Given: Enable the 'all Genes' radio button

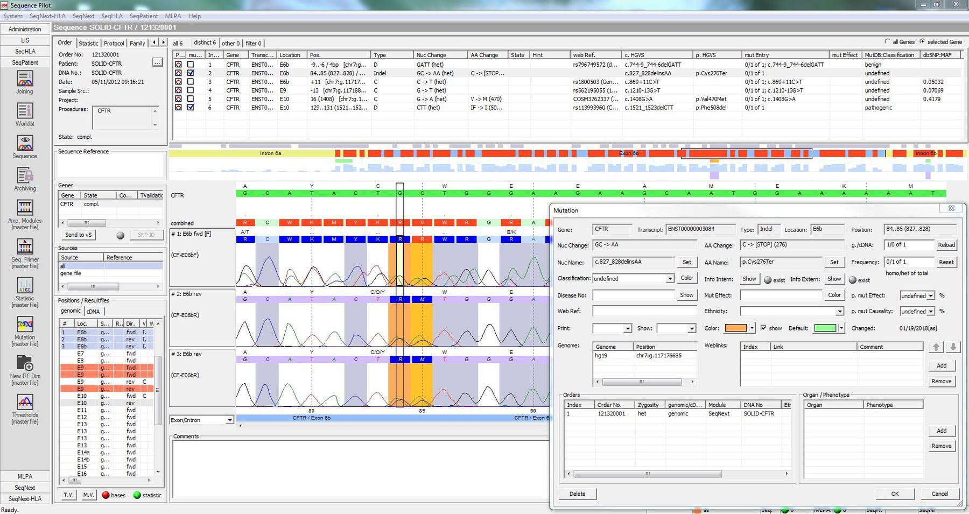Looking at the screenshot, I should pos(887,41).
